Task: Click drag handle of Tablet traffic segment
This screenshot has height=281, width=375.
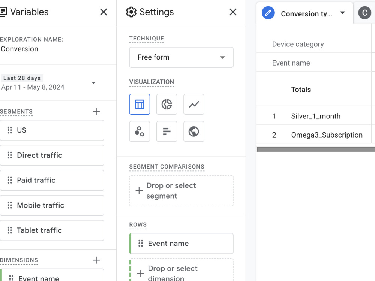Action: pos(10,230)
